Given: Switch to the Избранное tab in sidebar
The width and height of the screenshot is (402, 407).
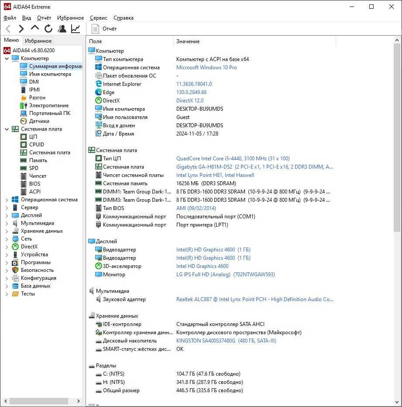Looking at the screenshot, I should pos(38,41).
